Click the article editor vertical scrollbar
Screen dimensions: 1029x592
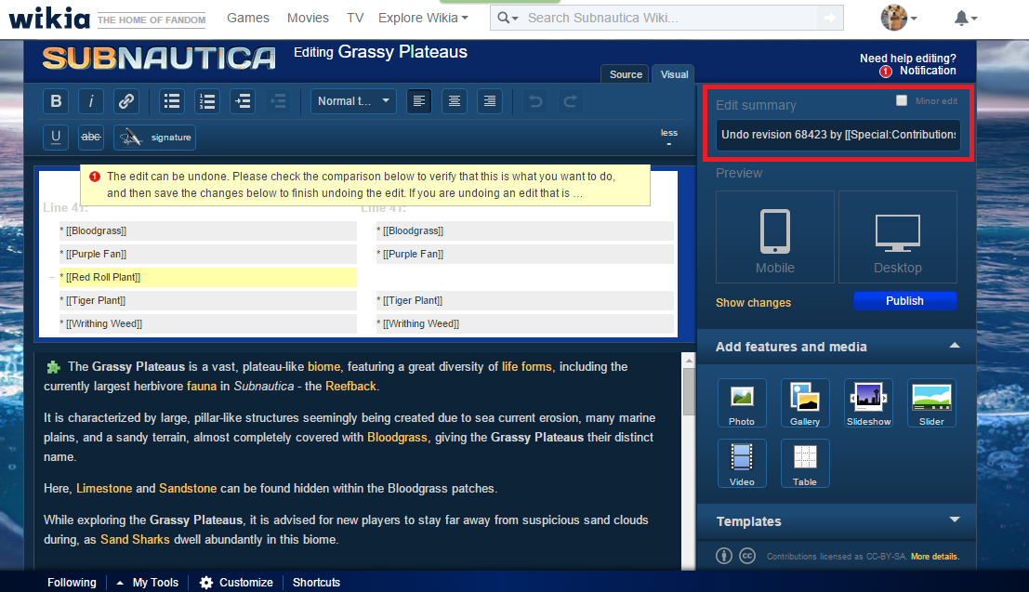(689, 461)
